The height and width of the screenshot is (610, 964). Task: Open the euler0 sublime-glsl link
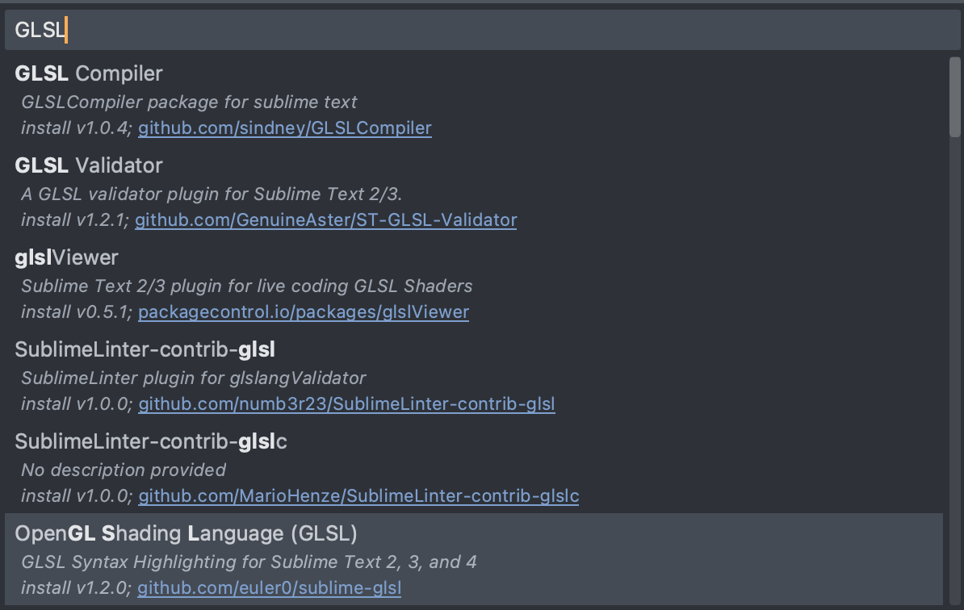[x=270, y=587]
